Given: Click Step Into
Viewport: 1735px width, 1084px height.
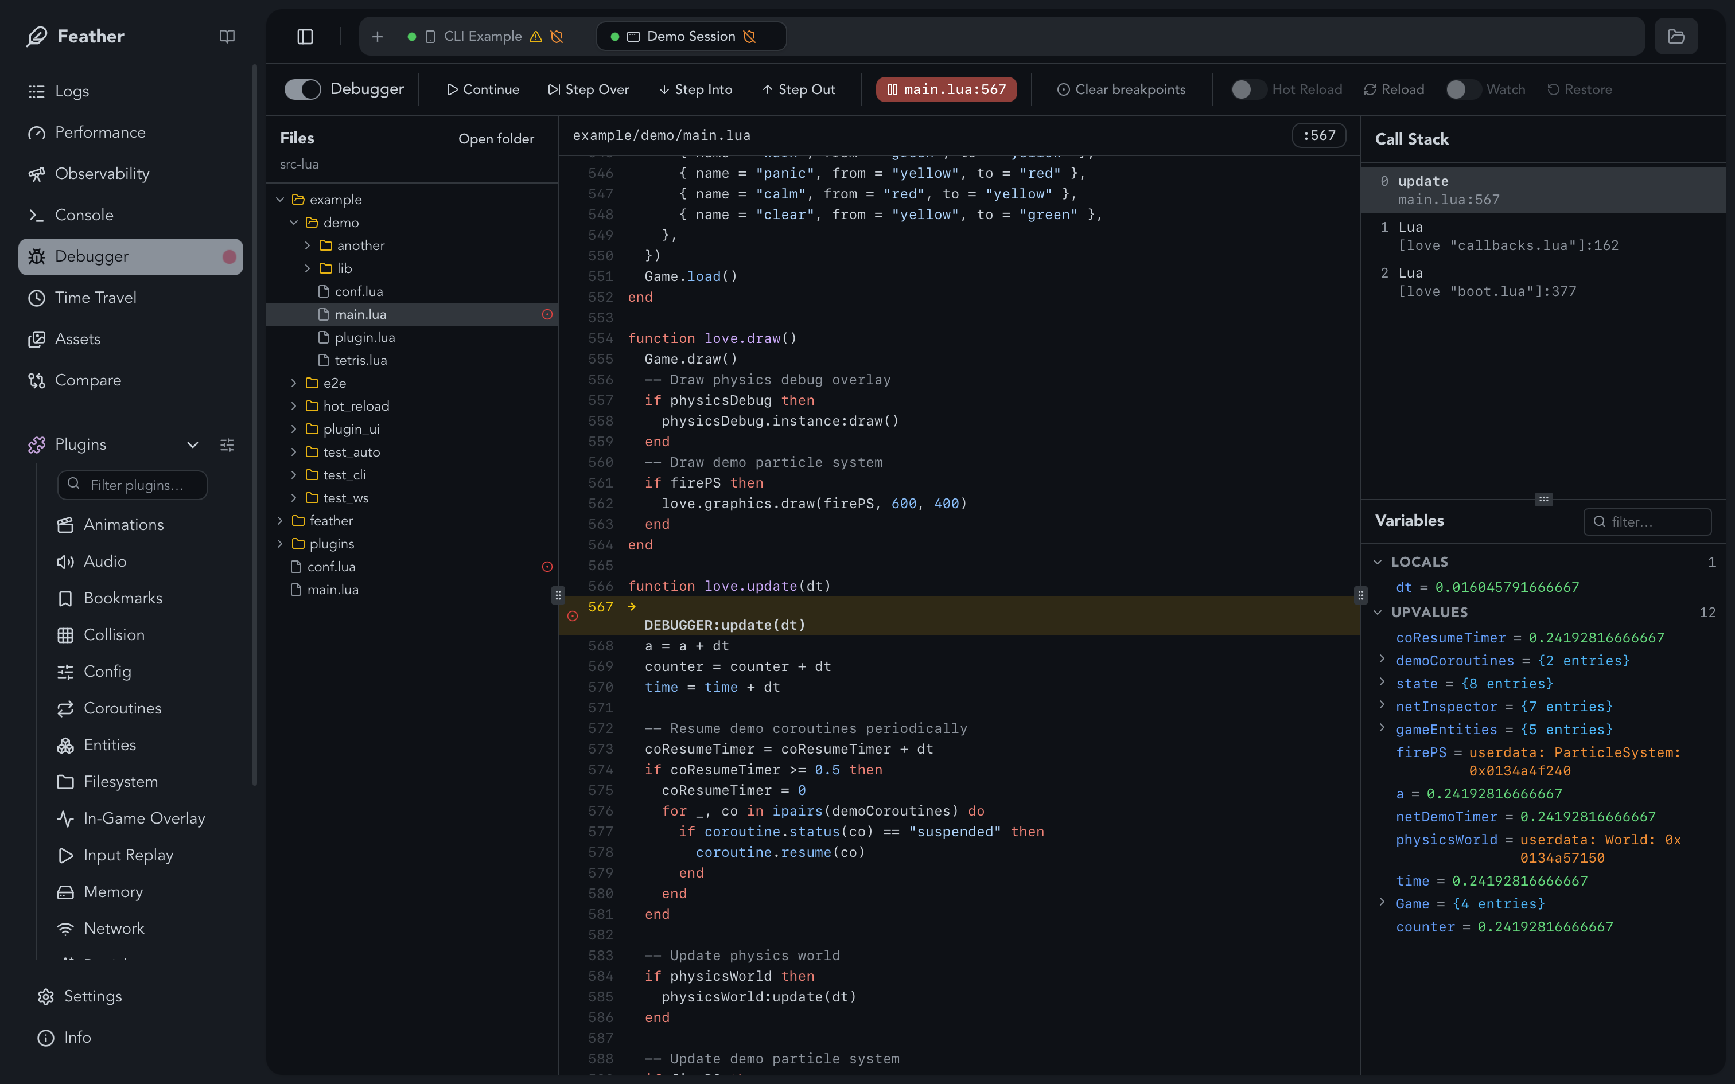Looking at the screenshot, I should coord(695,89).
